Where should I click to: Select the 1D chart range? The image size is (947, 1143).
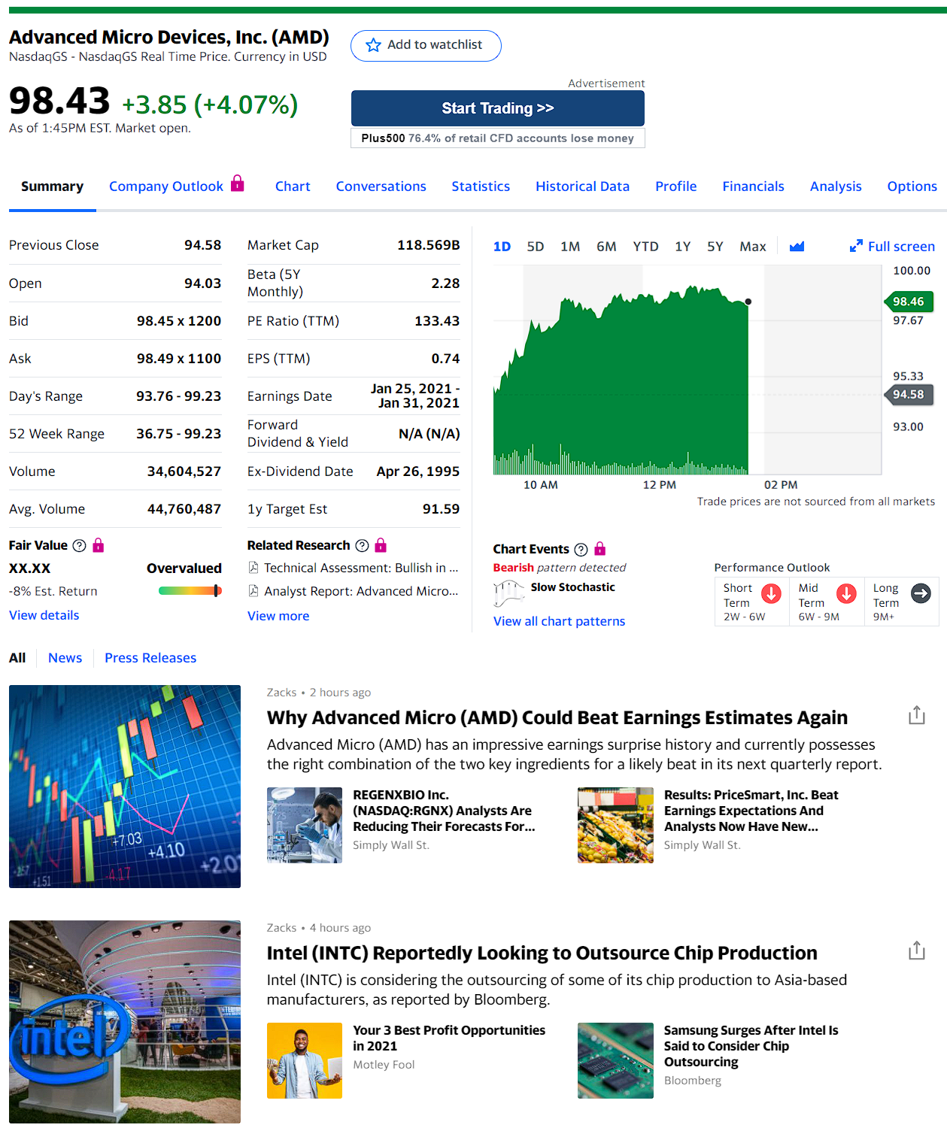tap(502, 247)
